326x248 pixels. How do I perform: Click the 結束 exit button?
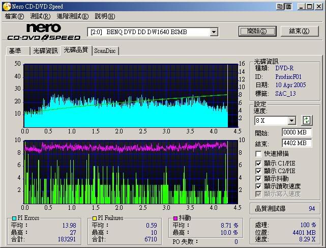coord(300,31)
